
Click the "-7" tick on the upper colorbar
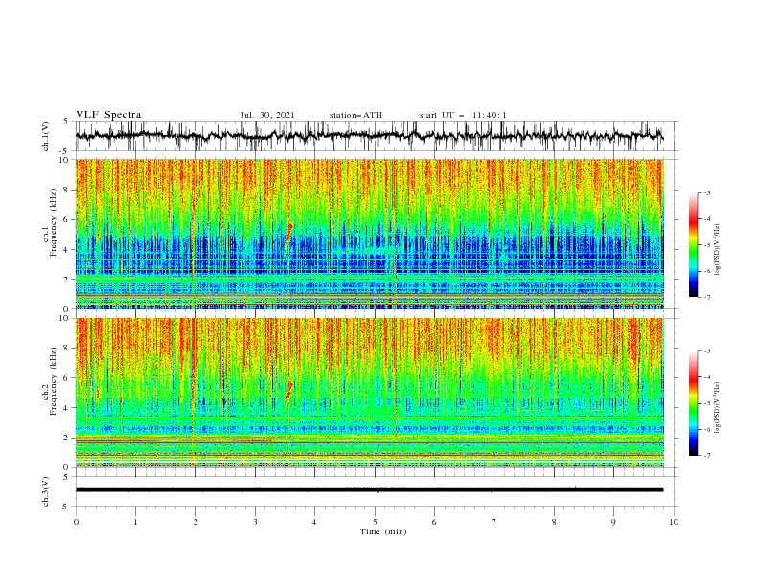pos(706,297)
